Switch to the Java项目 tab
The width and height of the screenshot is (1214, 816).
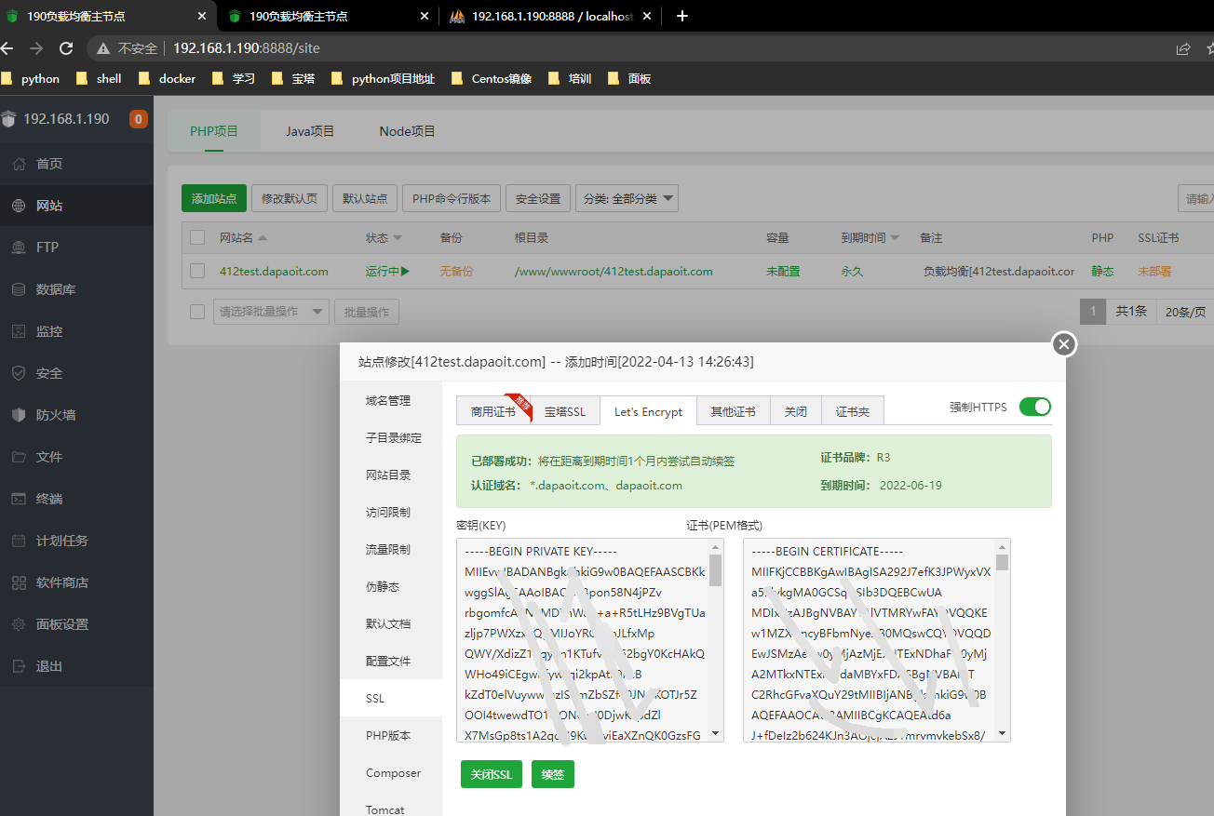pyautogui.click(x=310, y=131)
